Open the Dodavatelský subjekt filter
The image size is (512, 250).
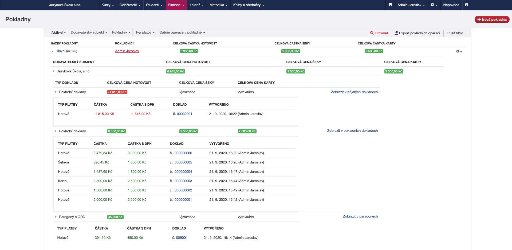[x=89, y=32]
